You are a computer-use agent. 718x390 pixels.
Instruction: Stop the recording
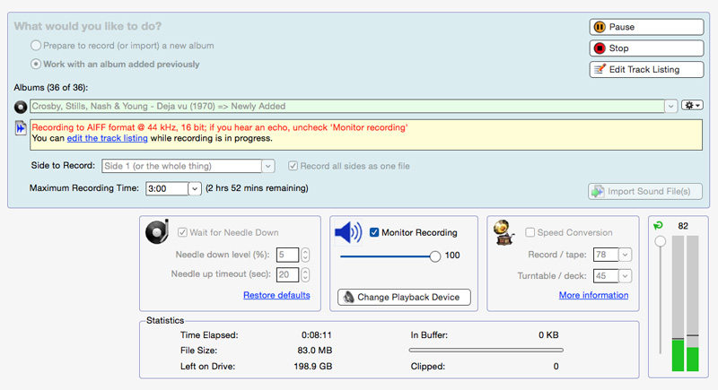[645, 48]
